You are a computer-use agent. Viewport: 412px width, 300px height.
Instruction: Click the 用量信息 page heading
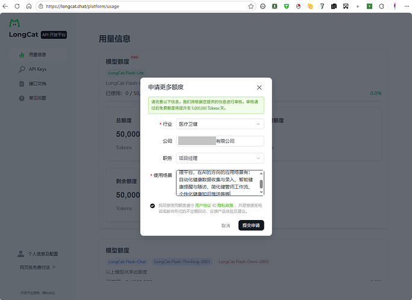(x=114, y=39)
